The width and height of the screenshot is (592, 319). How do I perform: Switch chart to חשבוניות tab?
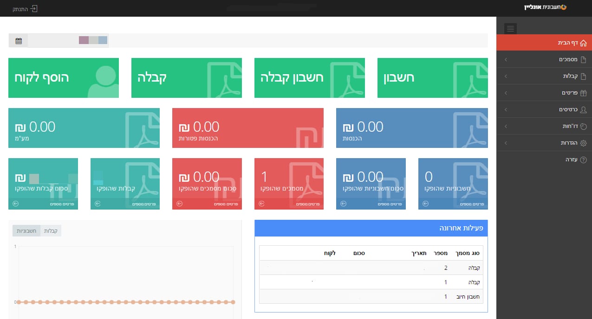[26, 230]
